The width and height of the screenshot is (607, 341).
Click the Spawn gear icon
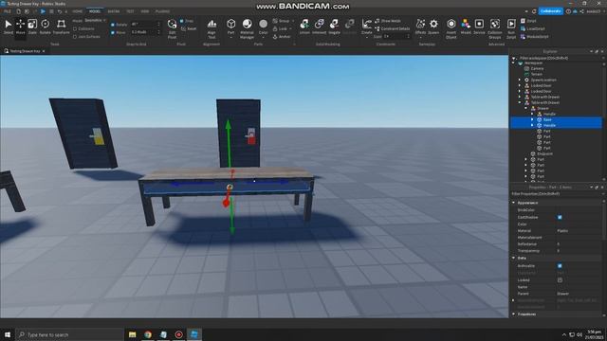point(433,27)
